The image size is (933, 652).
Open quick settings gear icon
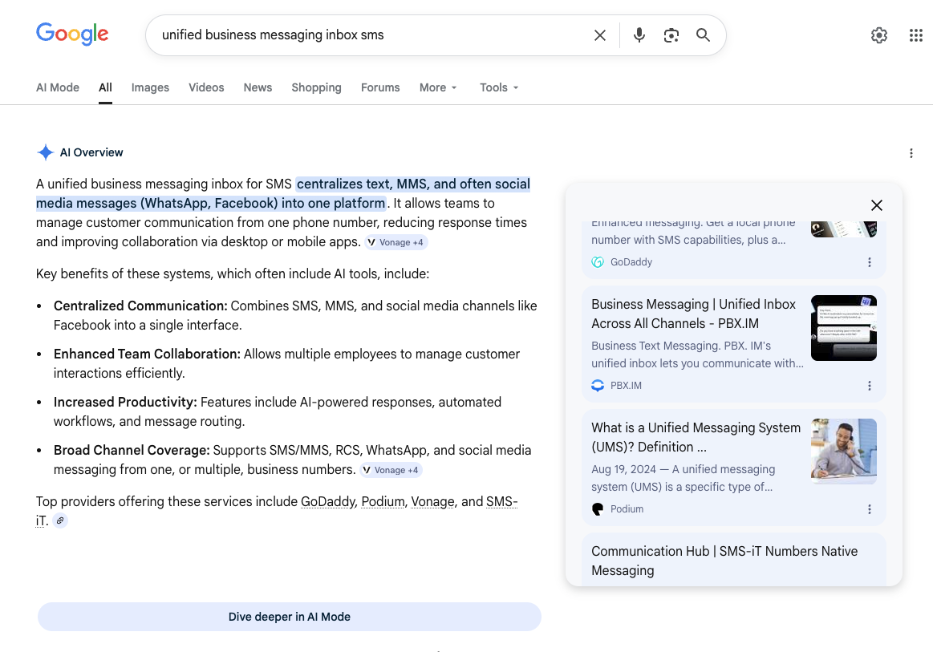coord(879,35)
